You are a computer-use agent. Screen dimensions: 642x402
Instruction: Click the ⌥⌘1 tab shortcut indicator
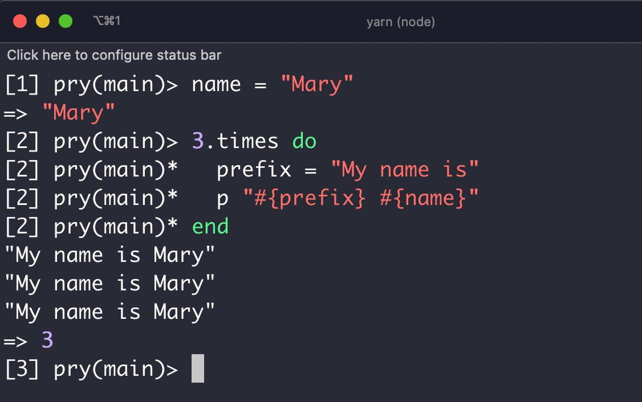(106, 20)
